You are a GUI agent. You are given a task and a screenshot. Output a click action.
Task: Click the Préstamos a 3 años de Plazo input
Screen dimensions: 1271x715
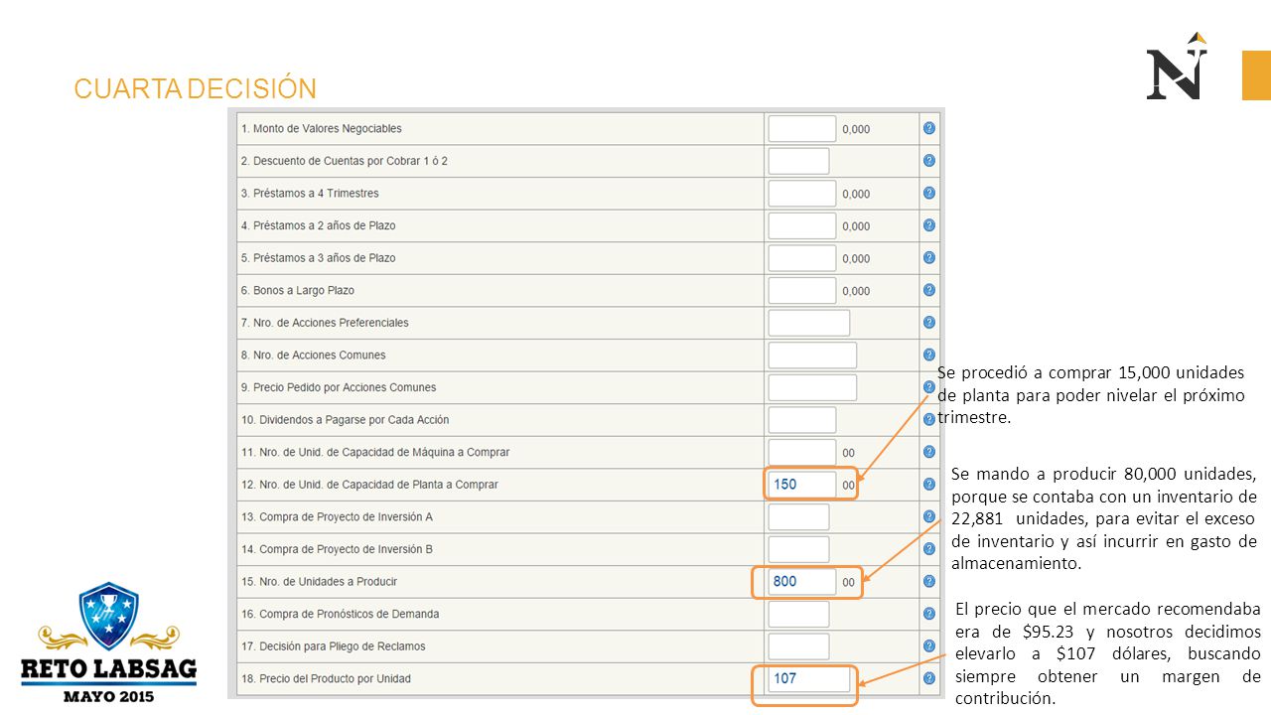tap(802, 258)
